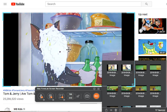Select the width field showing 786

[x=70, y=94]
